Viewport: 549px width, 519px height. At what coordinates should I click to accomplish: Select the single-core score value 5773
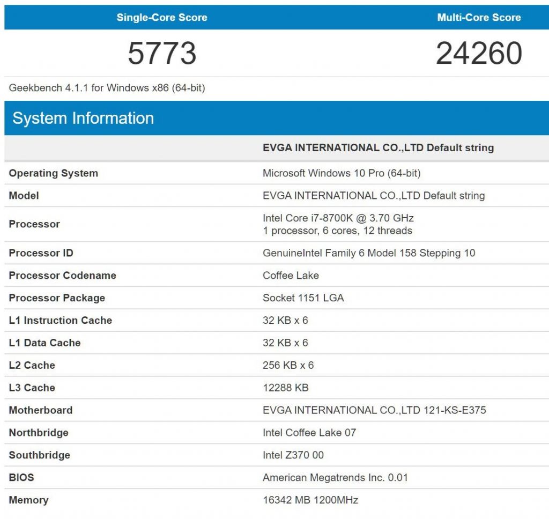click(x=162, y=53)
